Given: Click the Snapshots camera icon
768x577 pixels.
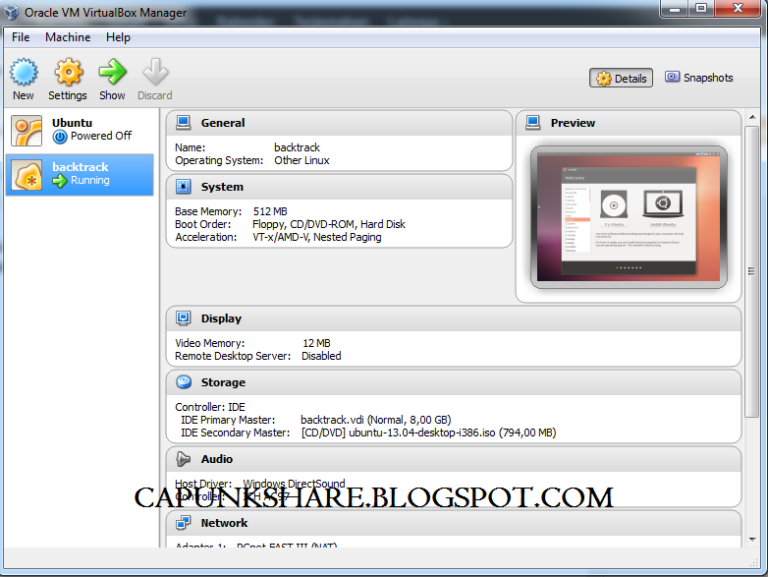Looking at the screenshot, I should (672, 77).
